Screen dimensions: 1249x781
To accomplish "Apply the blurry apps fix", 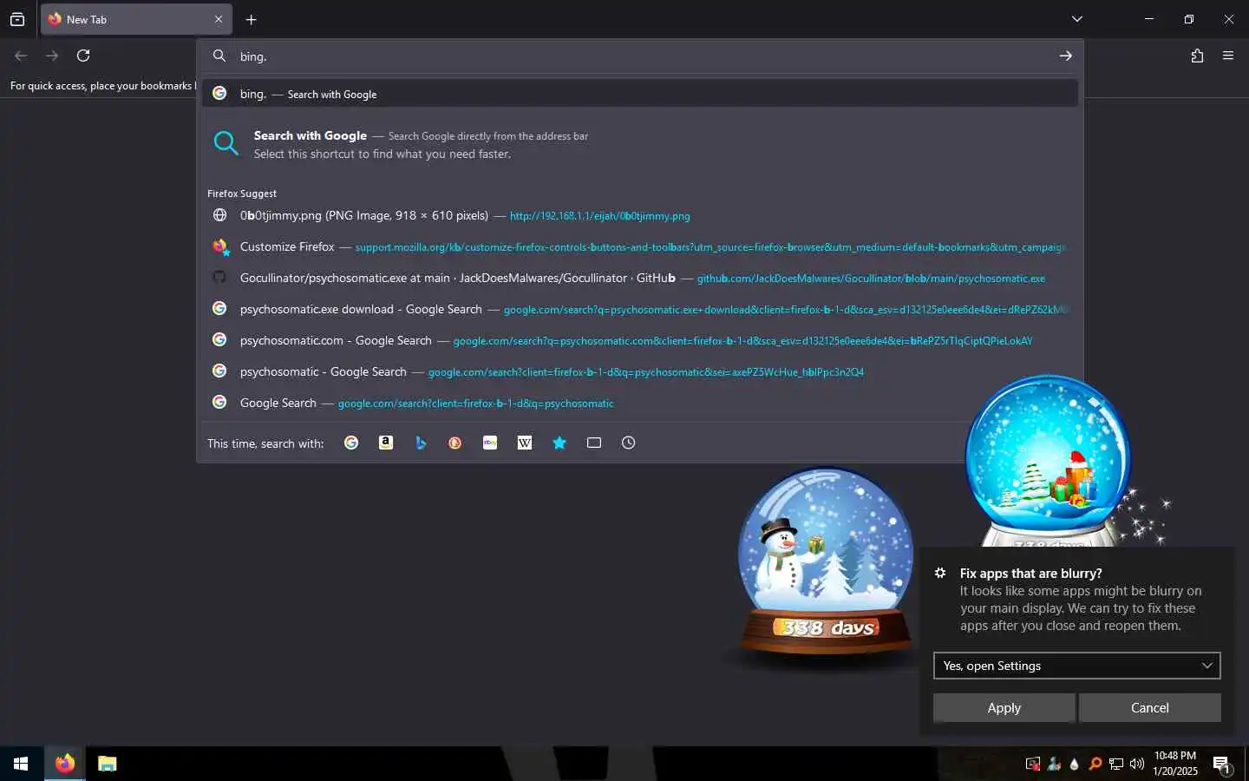I will coord(1004,707).
